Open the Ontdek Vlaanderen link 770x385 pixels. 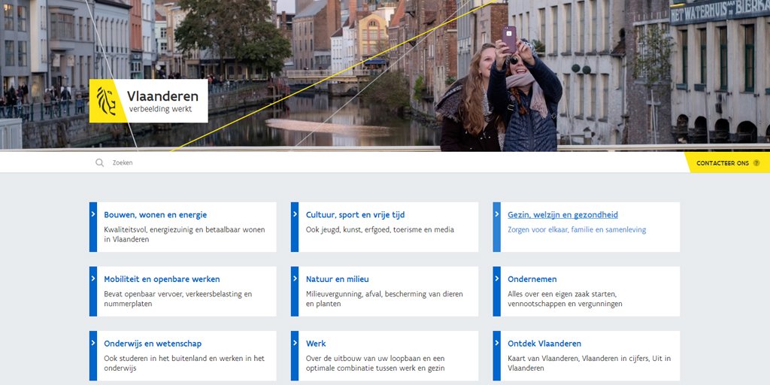(544, 343)
